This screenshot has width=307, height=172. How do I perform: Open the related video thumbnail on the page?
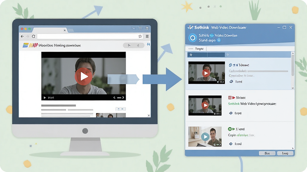coord(111,115)
